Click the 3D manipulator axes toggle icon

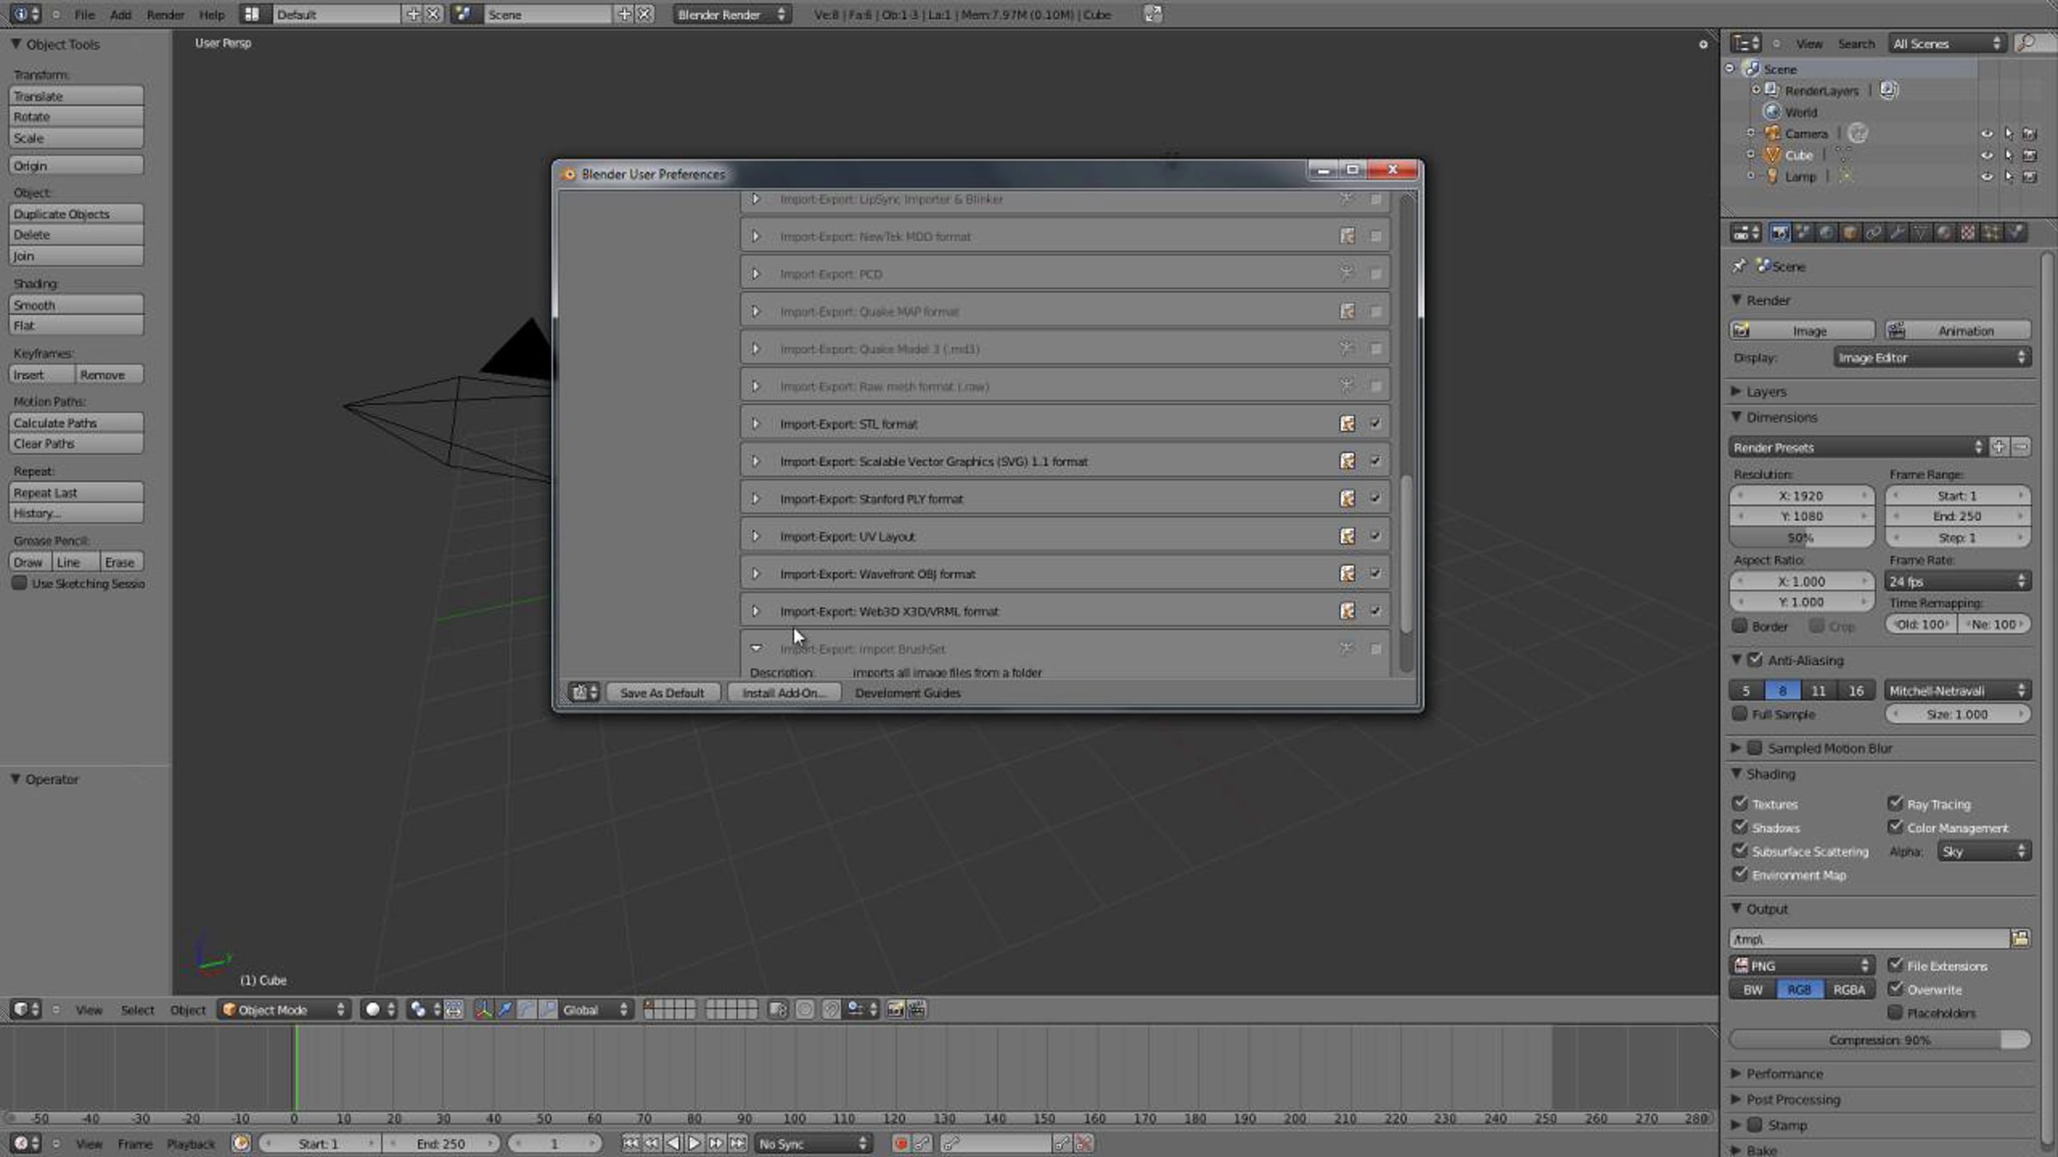pyautogui.click(x=484, y=1010)
